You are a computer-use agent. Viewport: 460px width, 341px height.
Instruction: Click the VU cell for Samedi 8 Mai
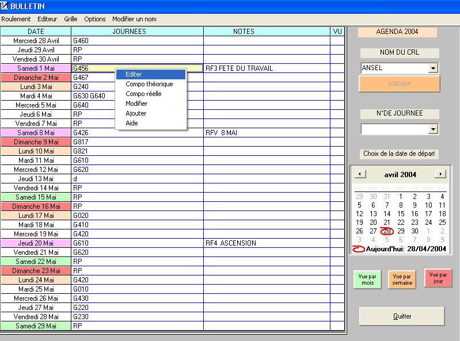(x=337, y=133)
